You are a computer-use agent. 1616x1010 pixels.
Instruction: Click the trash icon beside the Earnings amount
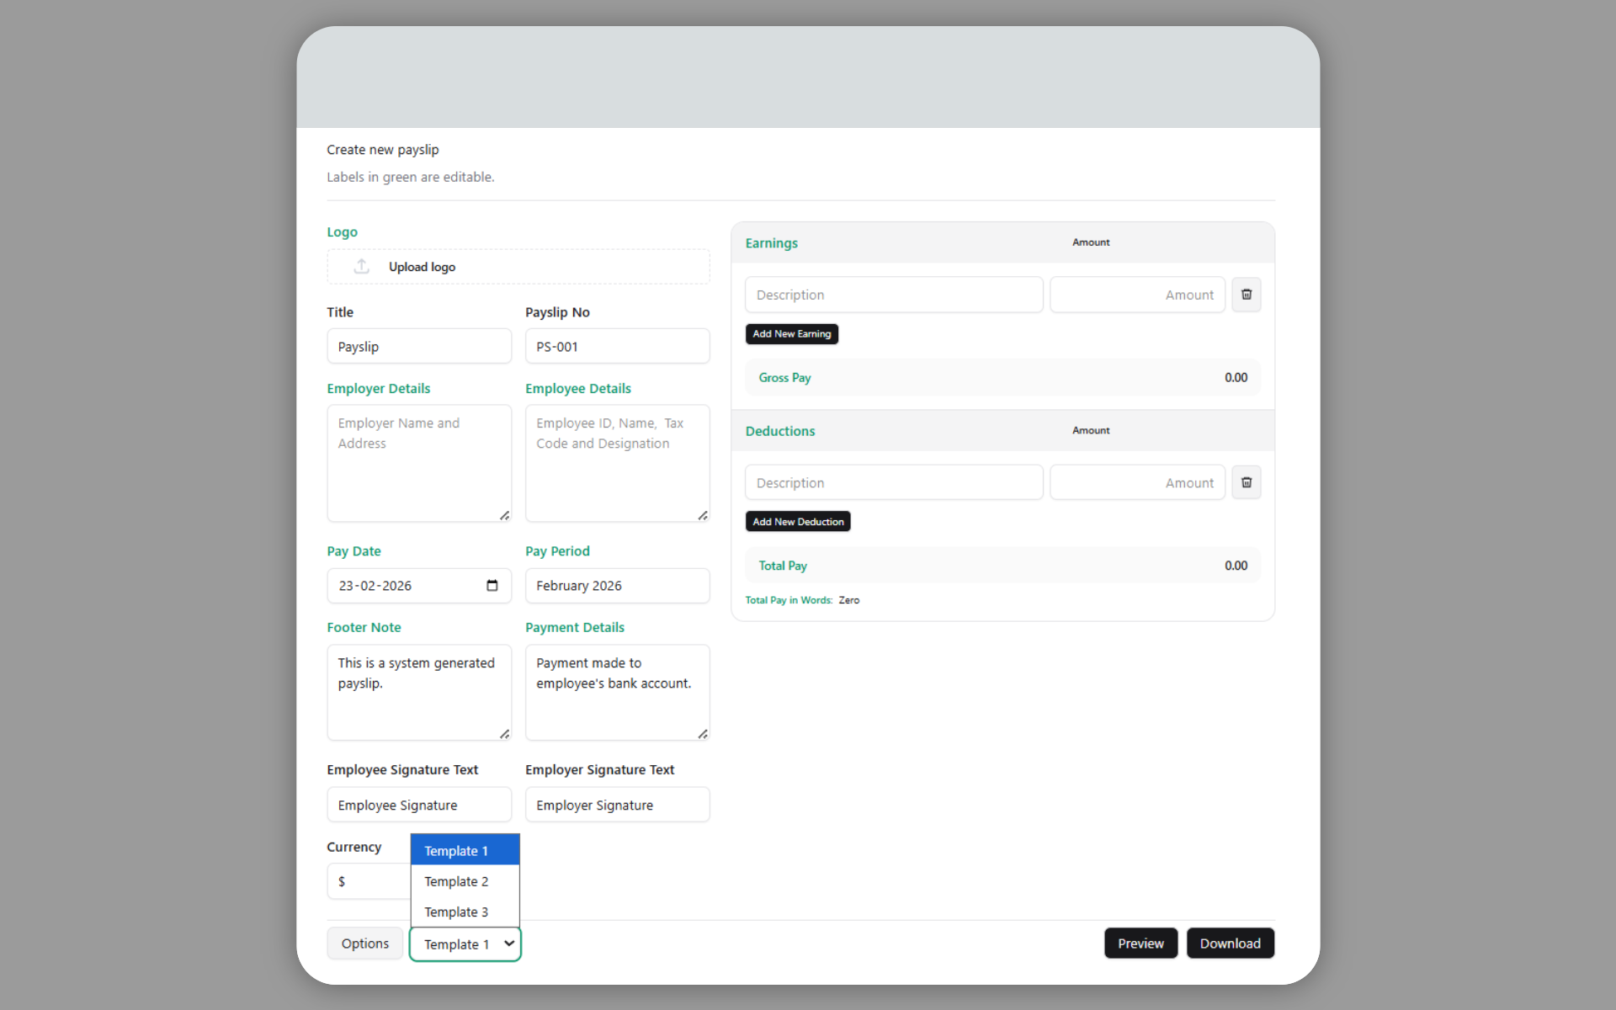click(x=1247, y=295)
